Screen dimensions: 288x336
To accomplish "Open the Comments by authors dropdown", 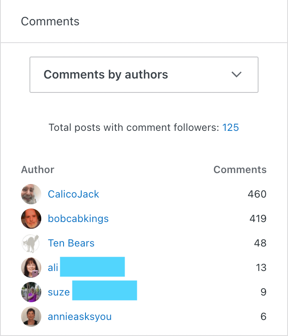I will point(144,75).
